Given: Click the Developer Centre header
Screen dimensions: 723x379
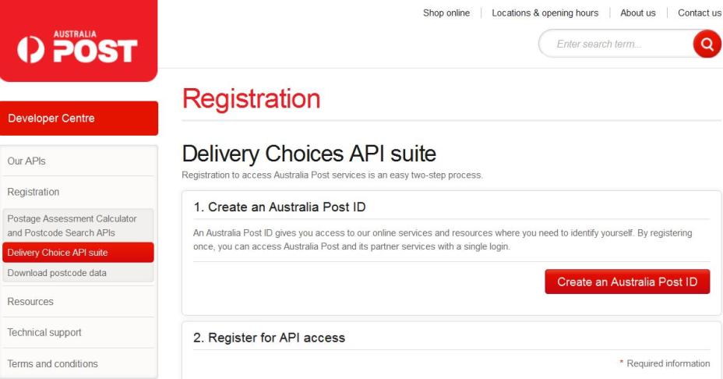Looking at the screenshot, I should [79, 119].
